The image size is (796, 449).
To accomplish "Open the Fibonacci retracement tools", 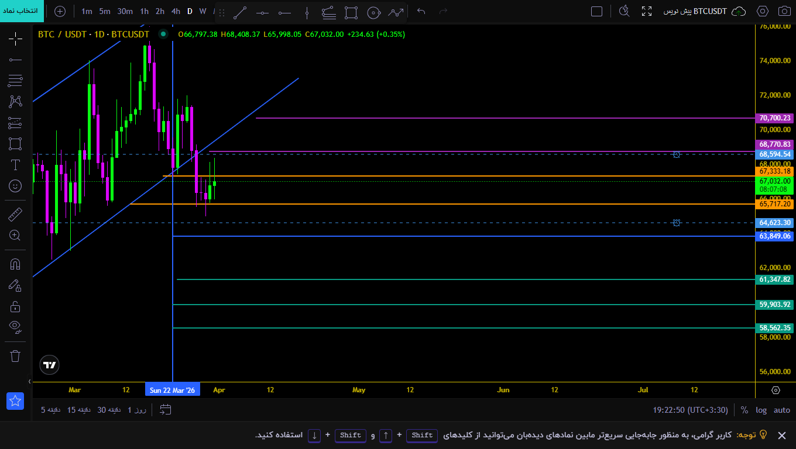I will [x=15, y=81].
